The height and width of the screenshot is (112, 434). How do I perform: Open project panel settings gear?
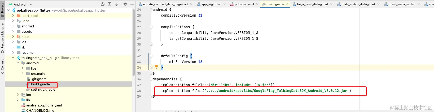[125, 4]
